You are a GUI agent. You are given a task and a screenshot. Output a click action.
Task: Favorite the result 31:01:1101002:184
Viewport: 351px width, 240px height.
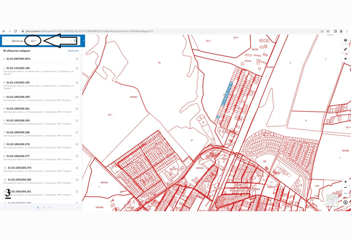coord(77,68)
